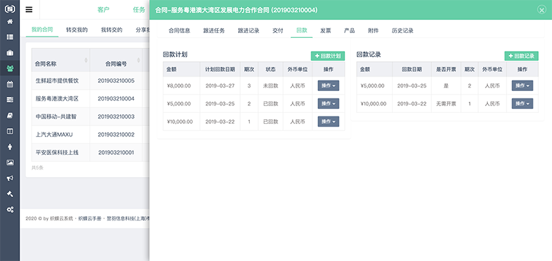Screen dimensions: 552x261
Task: Click the 无需开票 cell in payment records
Action: pyautogui.click(x=446, y=103)
